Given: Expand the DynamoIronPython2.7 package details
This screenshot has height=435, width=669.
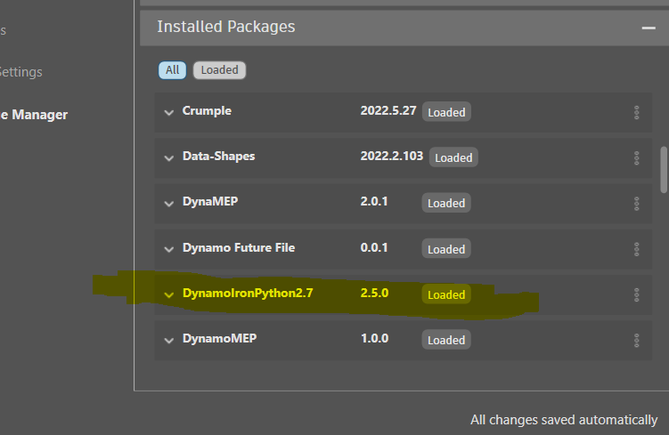Looking at the screenshot, I should pyautogui.click(x=169, y=294).
